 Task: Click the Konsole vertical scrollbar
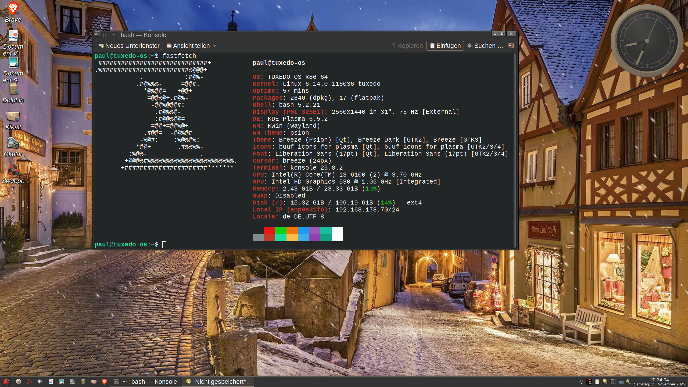(x=515, y=150)
